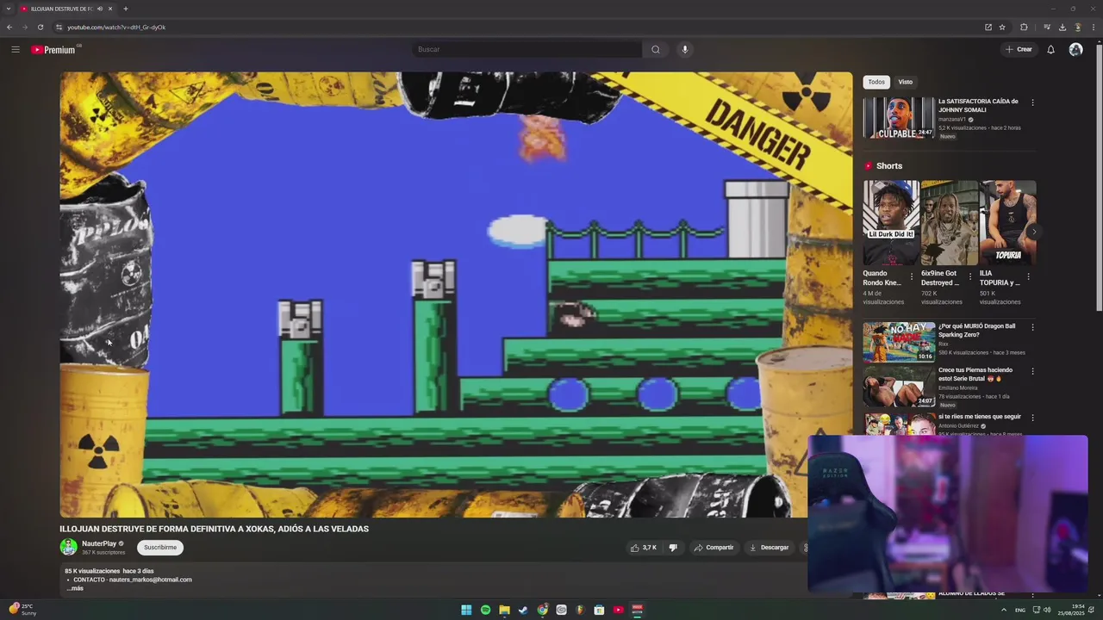Expand description with ...más

[77, 588]
